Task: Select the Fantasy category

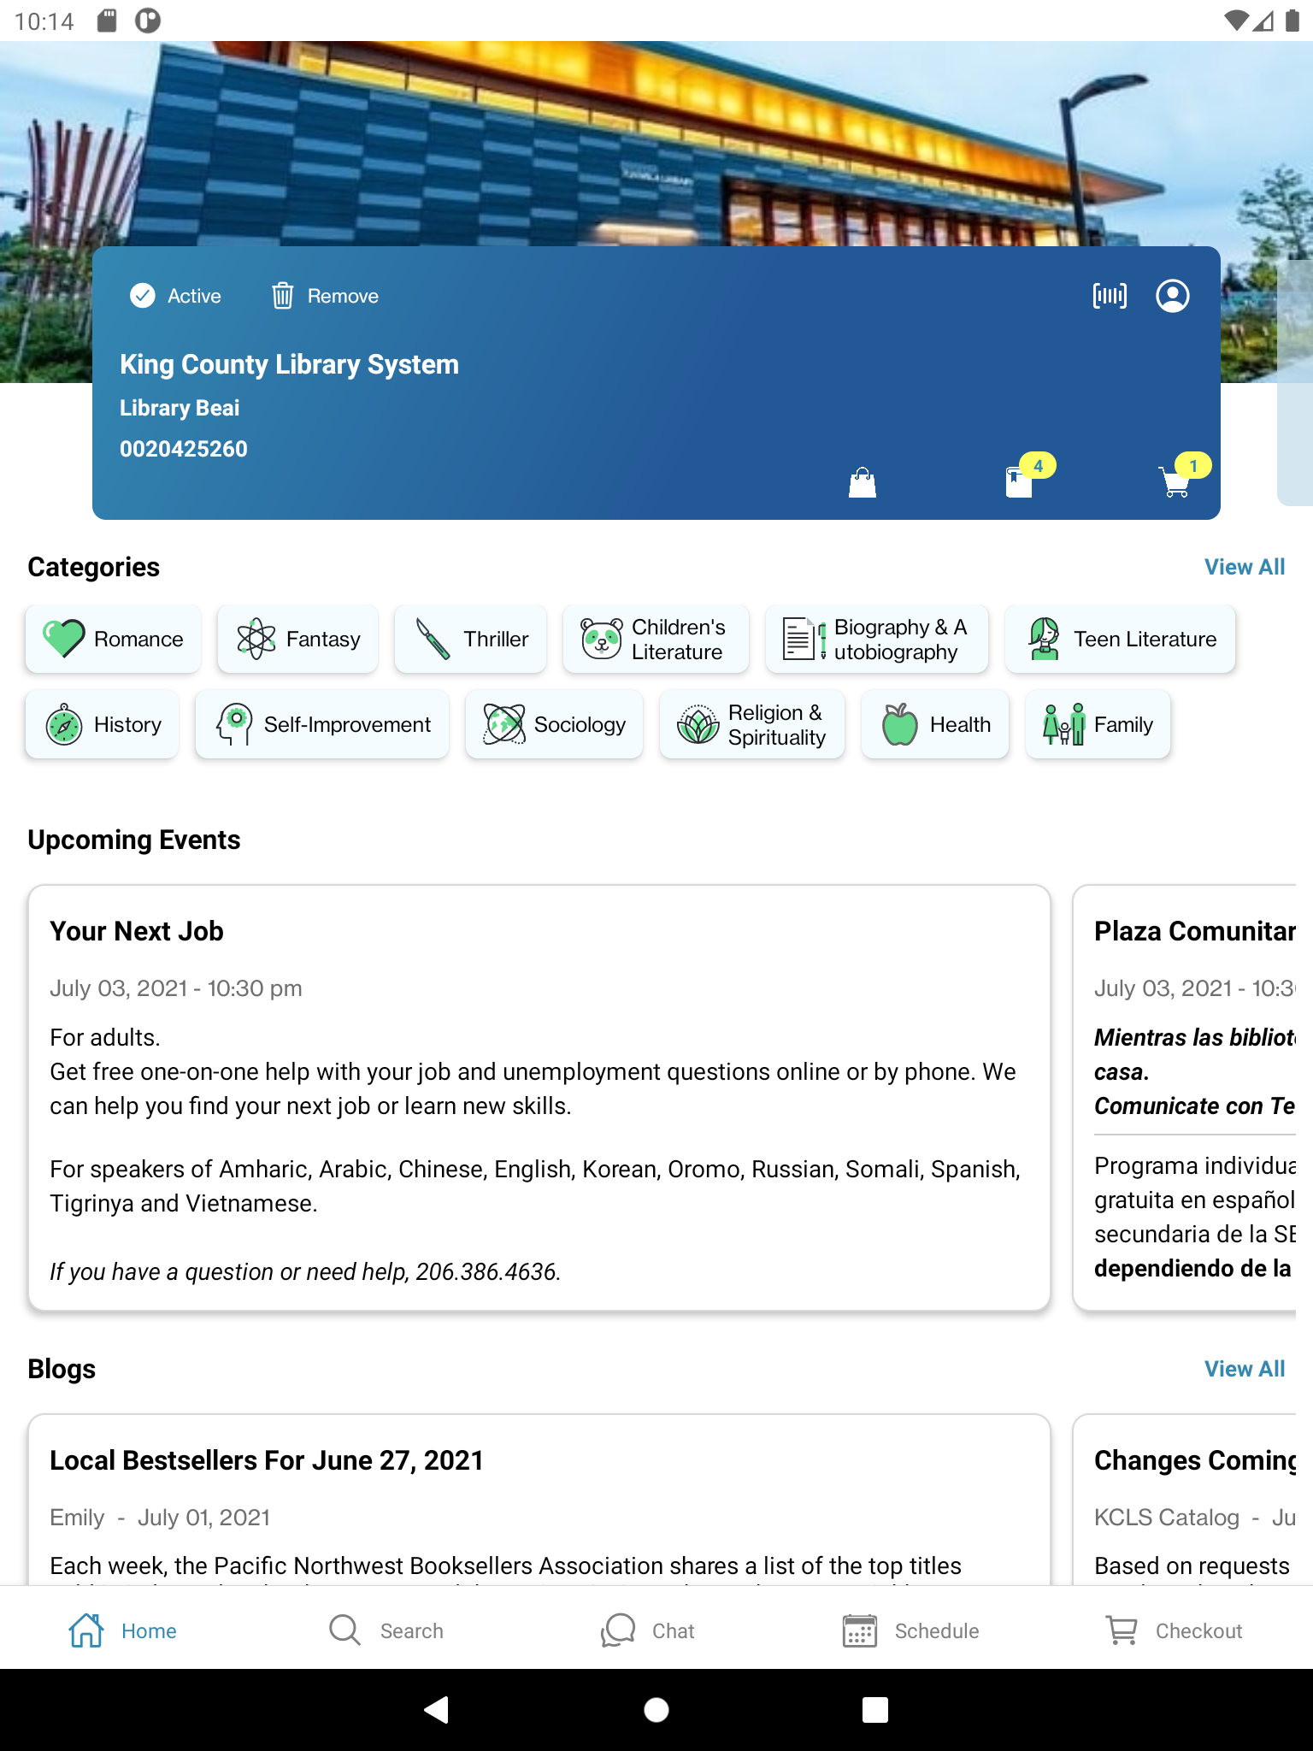Action: coord(297,639)
